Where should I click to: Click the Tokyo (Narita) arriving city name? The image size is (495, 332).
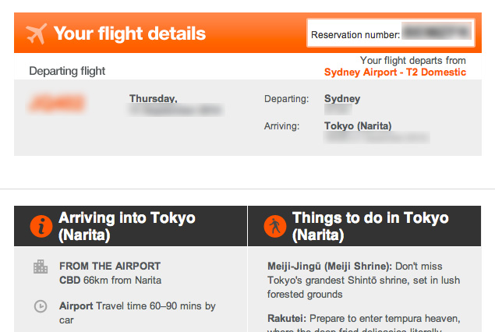pos(358,125)
